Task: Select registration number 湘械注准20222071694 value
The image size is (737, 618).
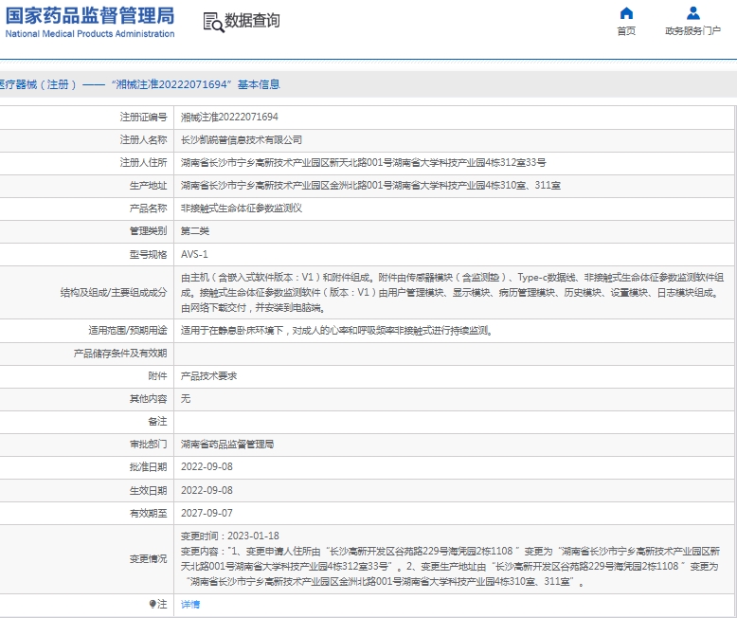Action: coord(229,118)
